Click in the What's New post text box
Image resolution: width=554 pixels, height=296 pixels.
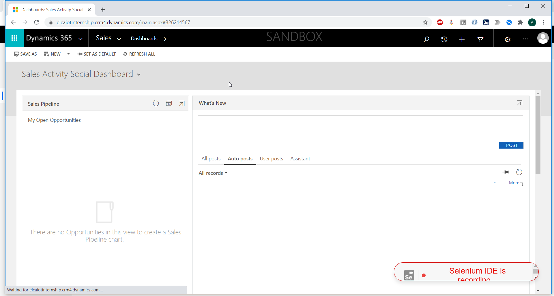pos(360,126)
